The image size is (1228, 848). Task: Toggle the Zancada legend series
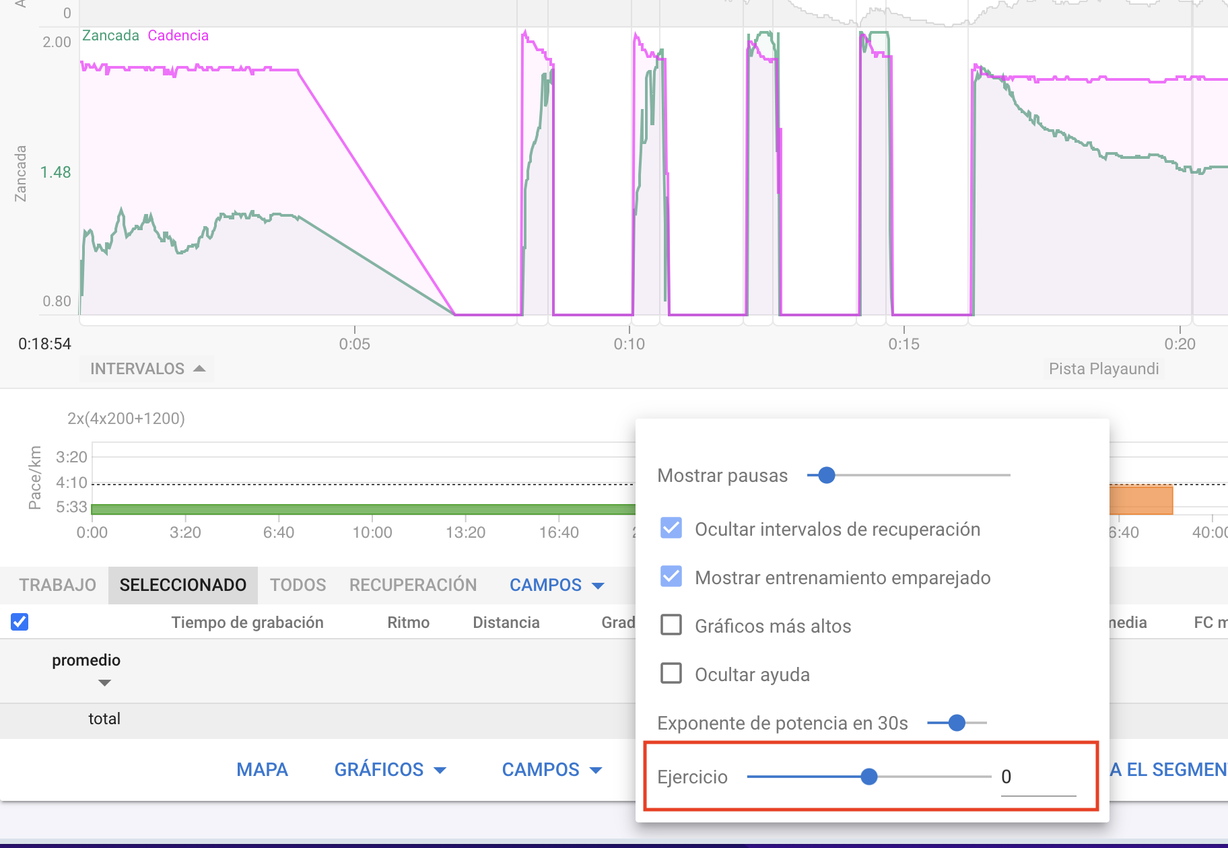(110, 35)
